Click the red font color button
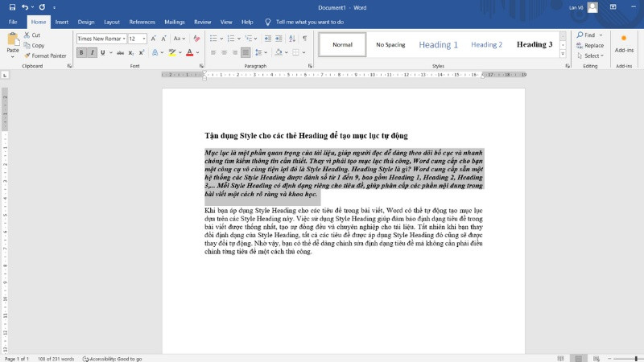The image size is (644, 362). point(189,53)
